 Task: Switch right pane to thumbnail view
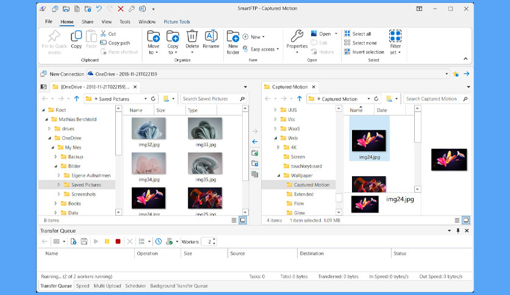coord(465,220)
